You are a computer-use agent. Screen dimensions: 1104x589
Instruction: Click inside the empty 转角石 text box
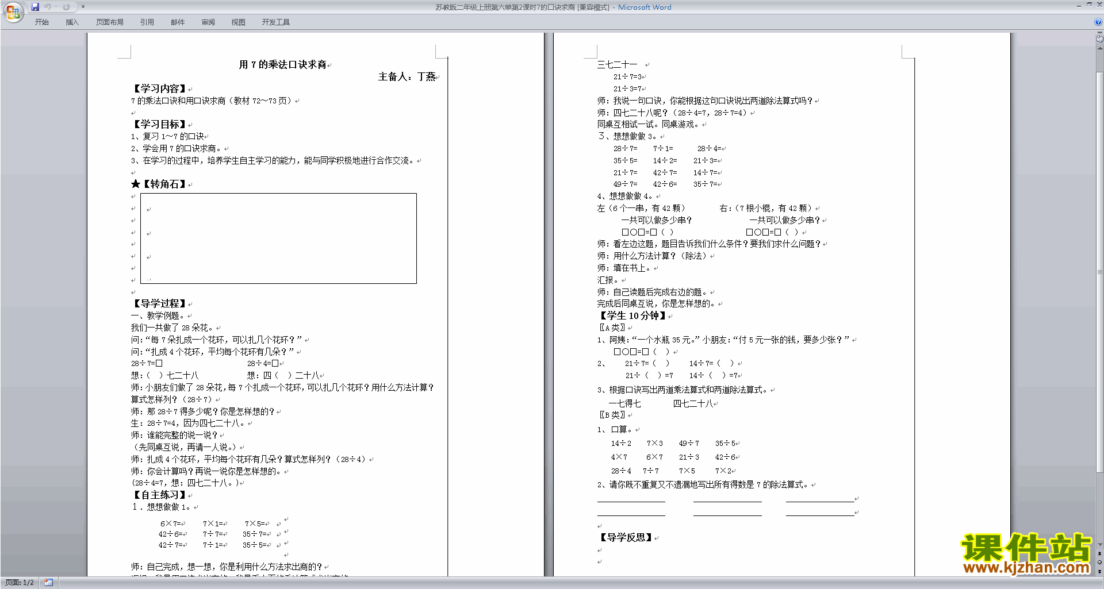coord(278,238)
